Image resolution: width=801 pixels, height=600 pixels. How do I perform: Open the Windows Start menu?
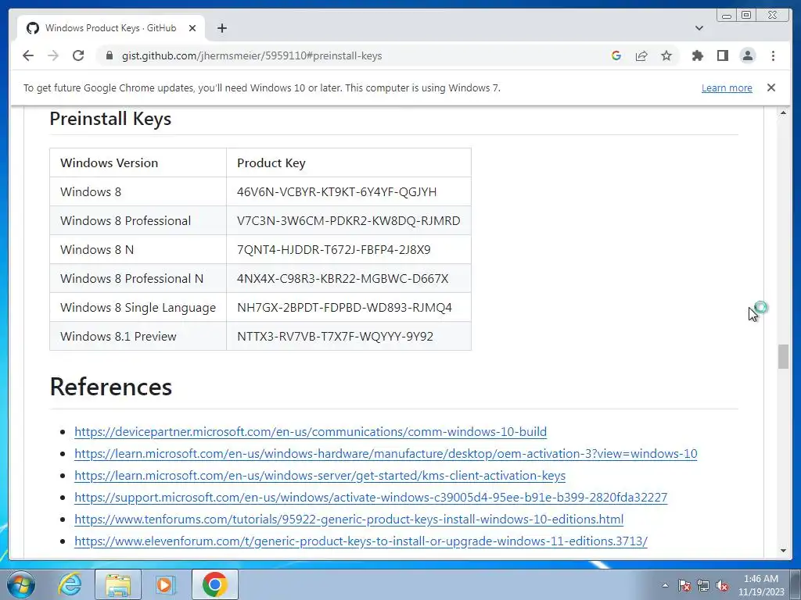point(21,584)
